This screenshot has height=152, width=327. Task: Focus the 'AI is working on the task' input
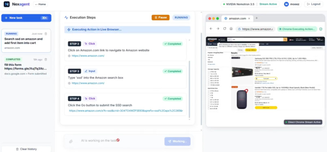[120, 141]
